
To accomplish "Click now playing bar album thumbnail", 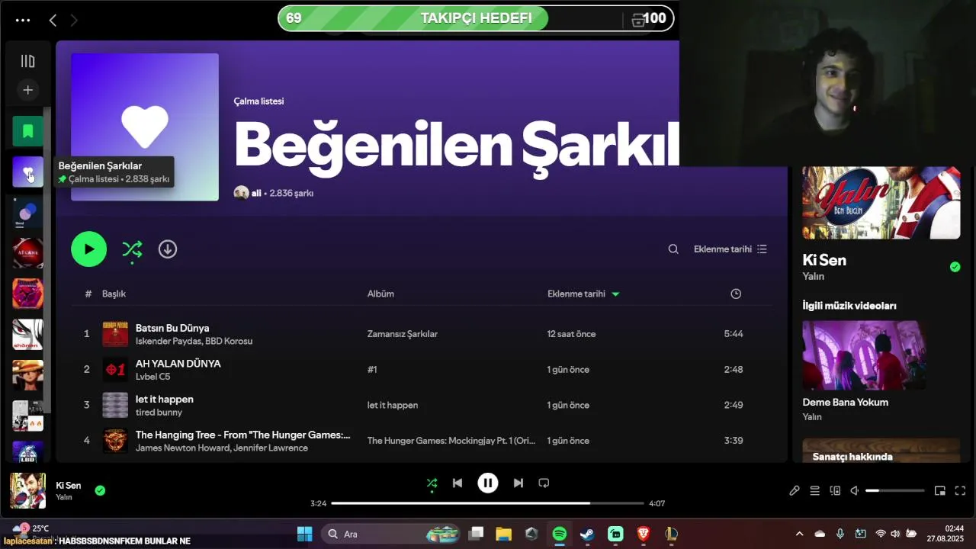I will click(x=27, y=490).
